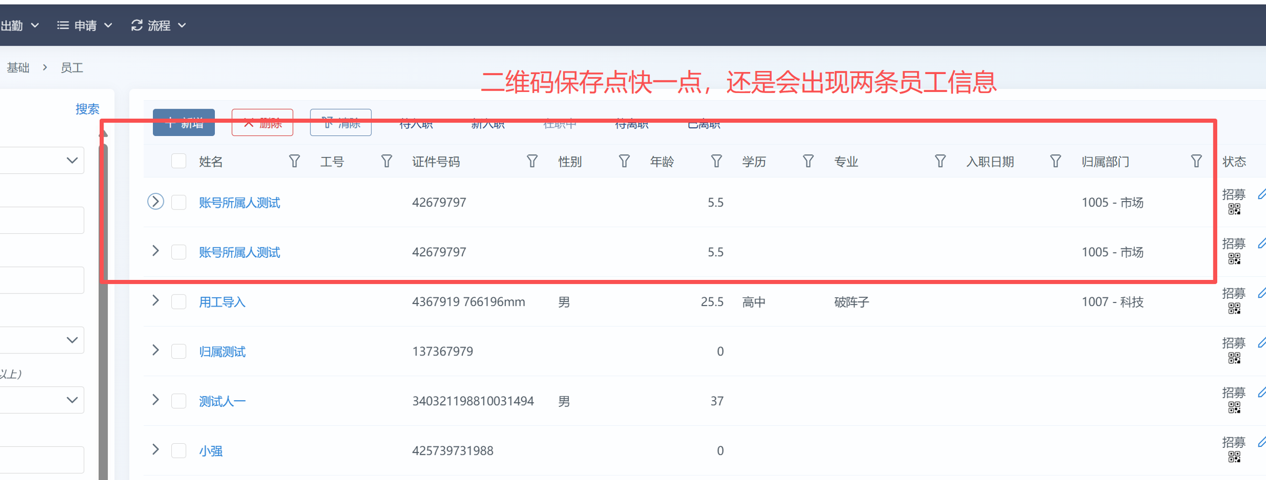Select the checkbox beside 归属测试

[179, 351]
